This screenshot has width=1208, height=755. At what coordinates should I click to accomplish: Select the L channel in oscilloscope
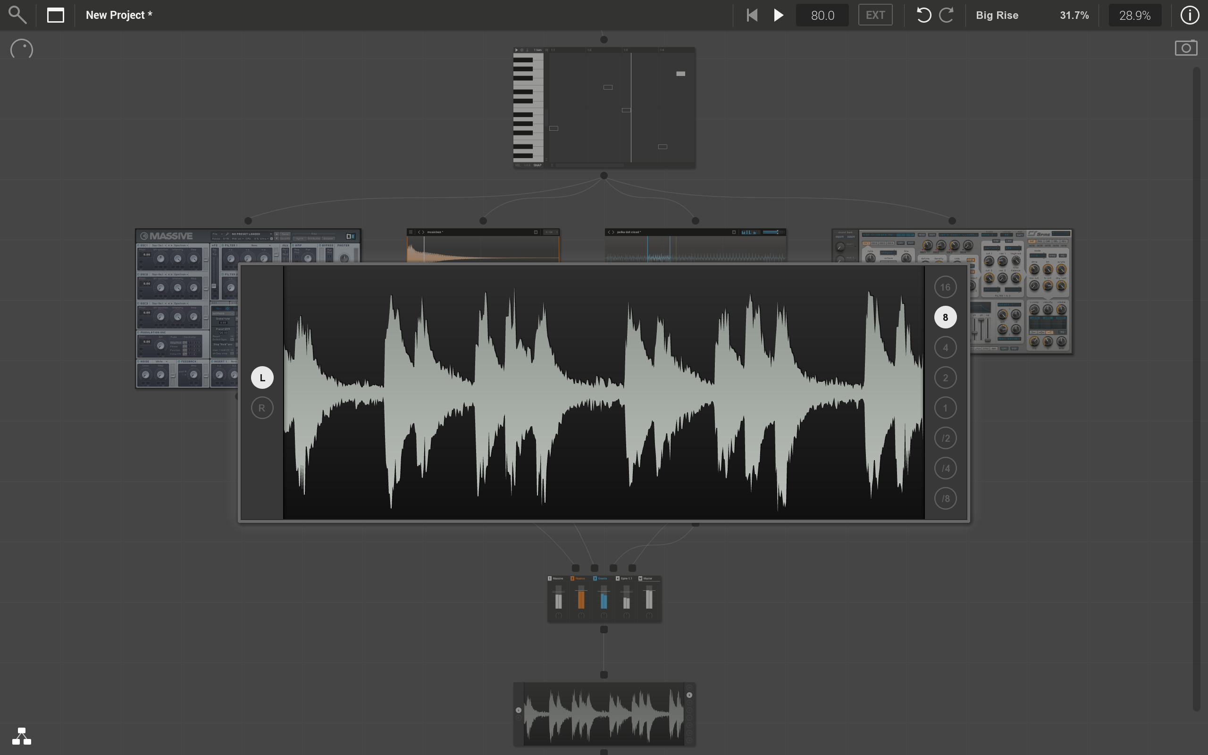(x=262, y=377)
